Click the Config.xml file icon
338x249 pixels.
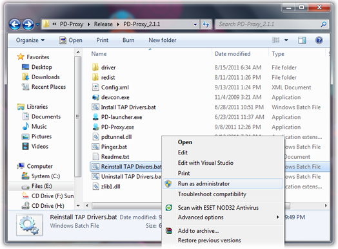(95, 87)
